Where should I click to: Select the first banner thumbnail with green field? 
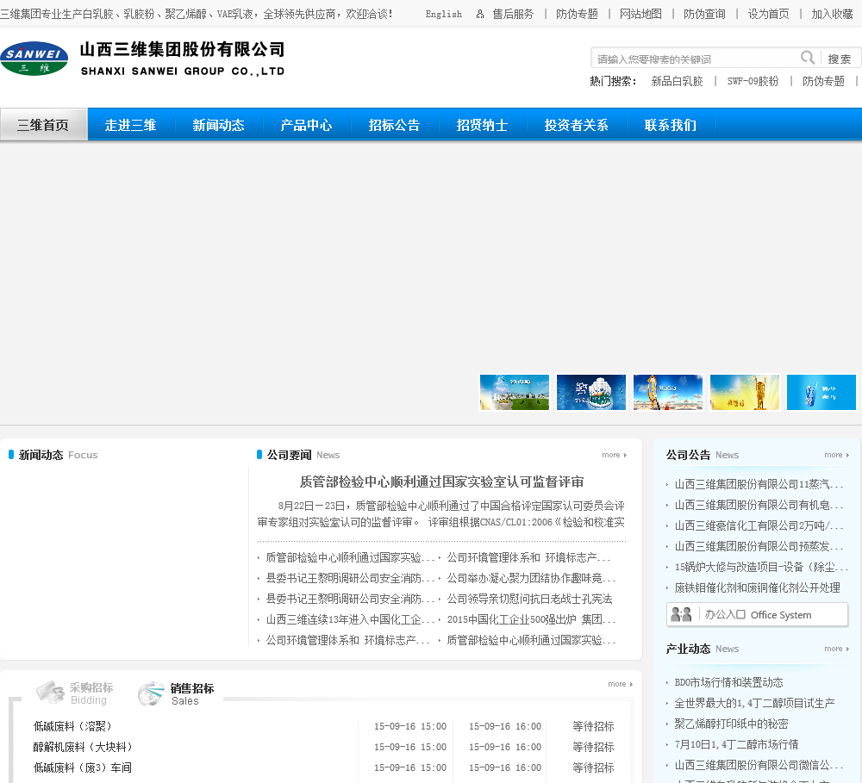tap(515, 392)
